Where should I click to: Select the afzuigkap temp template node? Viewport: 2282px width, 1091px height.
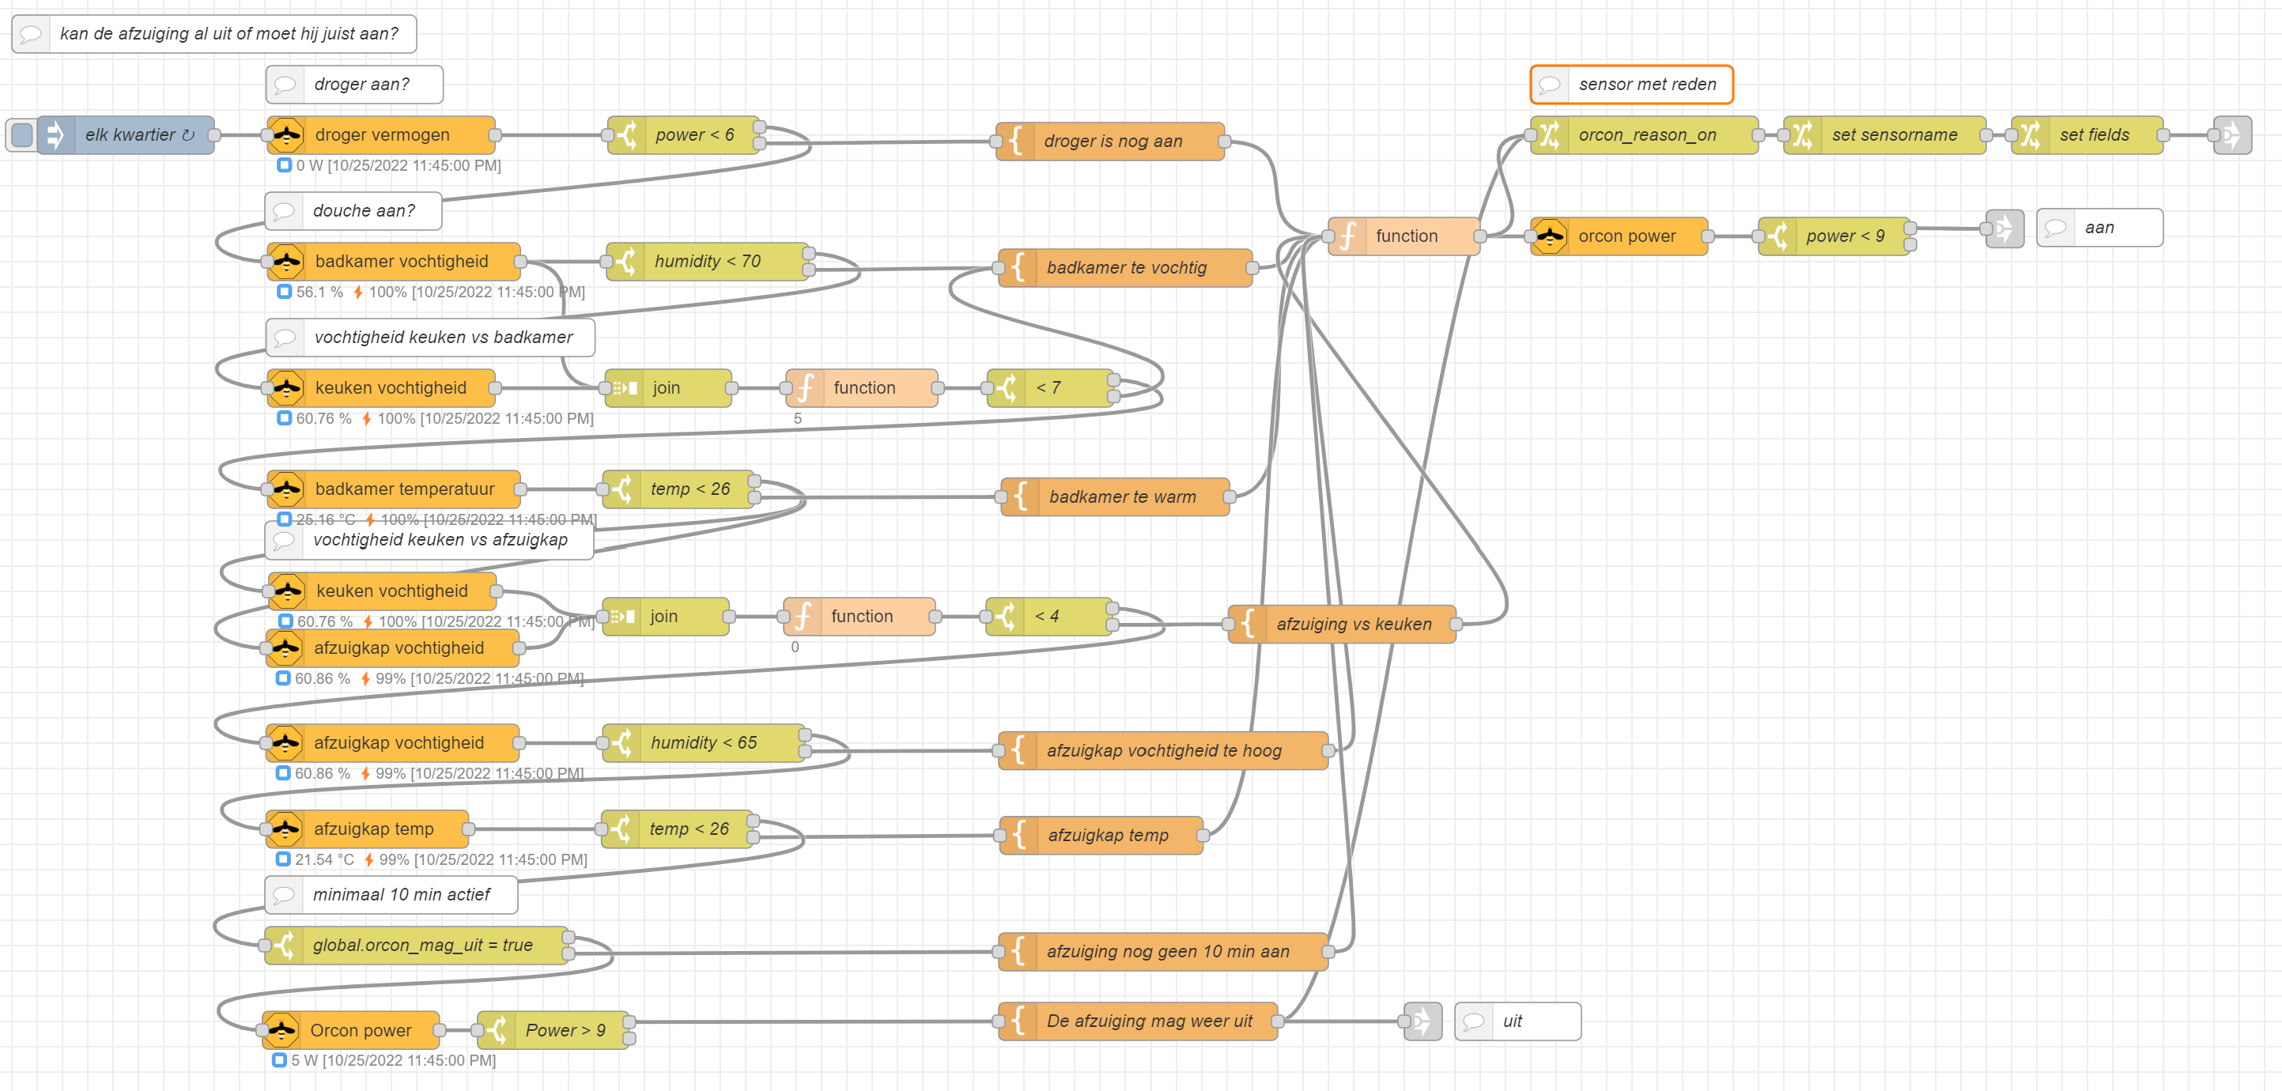1101,835
